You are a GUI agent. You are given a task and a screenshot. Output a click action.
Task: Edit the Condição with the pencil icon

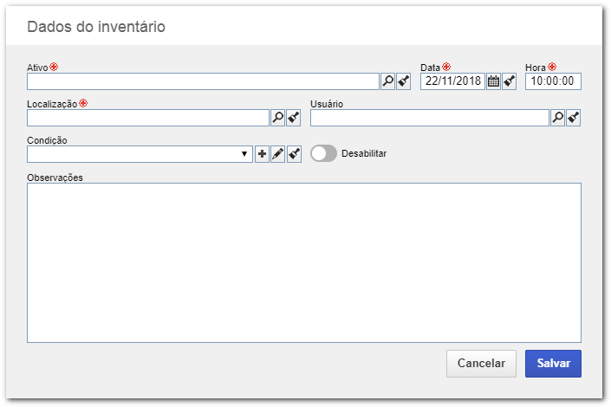coord(278,154)
